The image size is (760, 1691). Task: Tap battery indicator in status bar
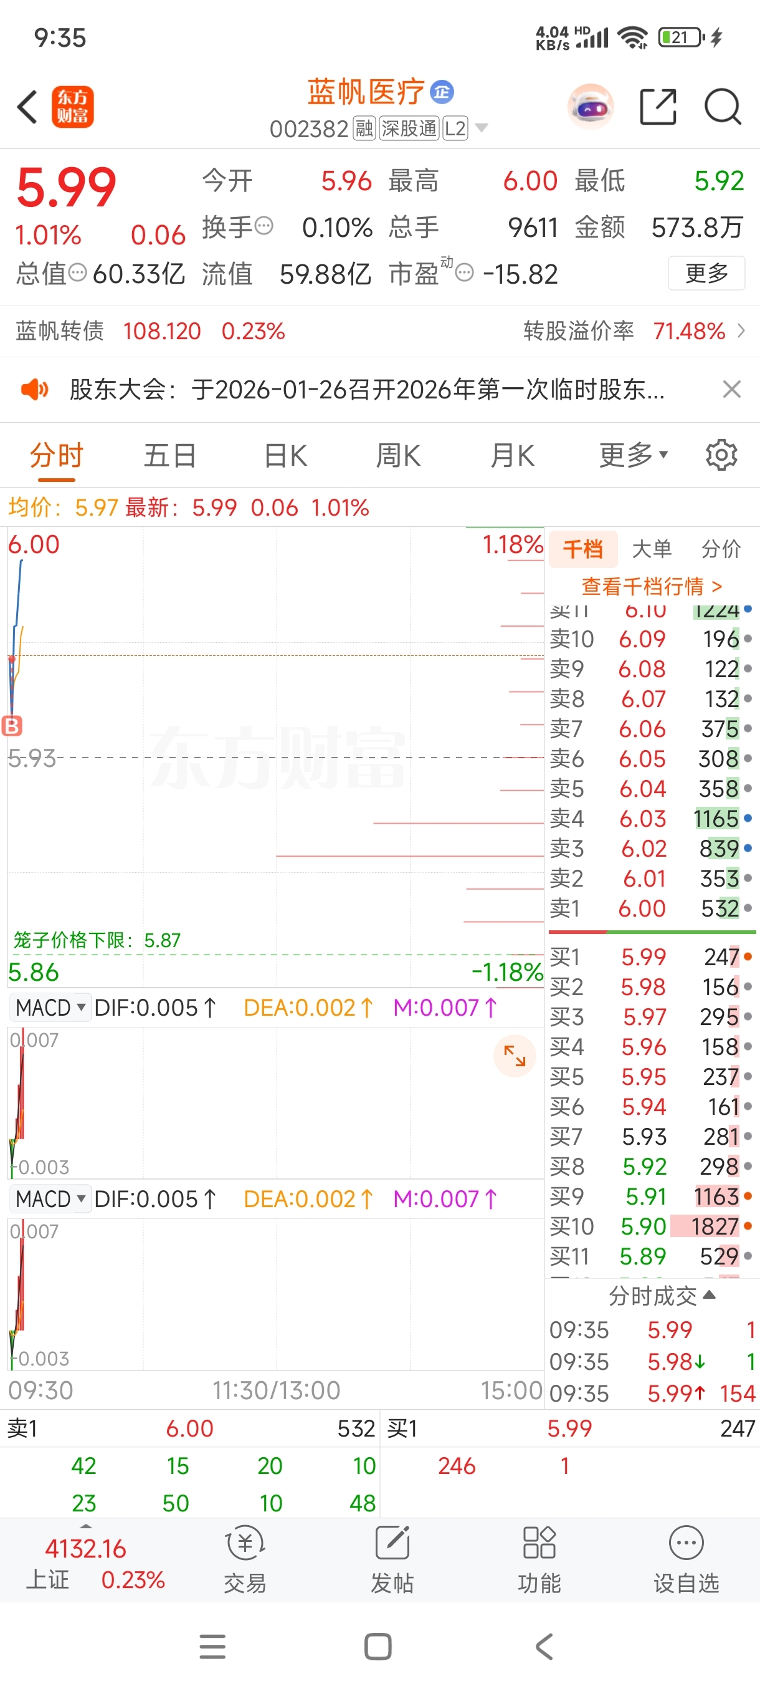682,37
